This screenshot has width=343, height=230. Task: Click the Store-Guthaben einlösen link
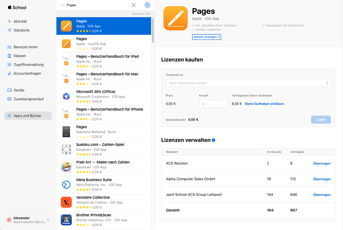(x=264, y=104)
